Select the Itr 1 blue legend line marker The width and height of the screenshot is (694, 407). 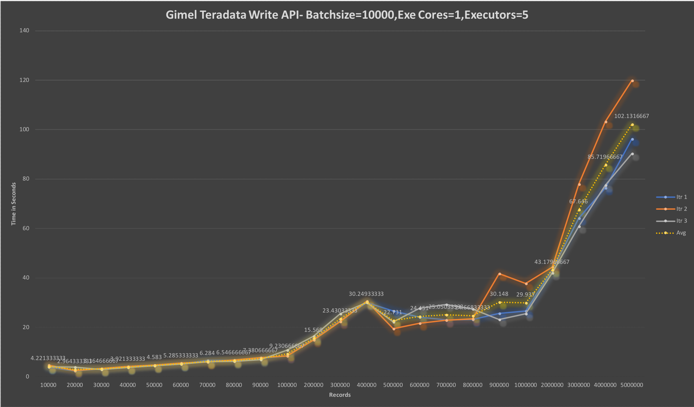click(x=665, y=197)
